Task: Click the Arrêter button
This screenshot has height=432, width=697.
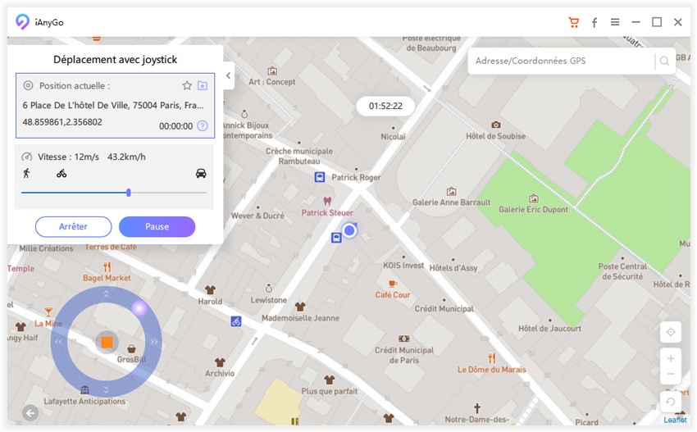Action: pos(73,227)
